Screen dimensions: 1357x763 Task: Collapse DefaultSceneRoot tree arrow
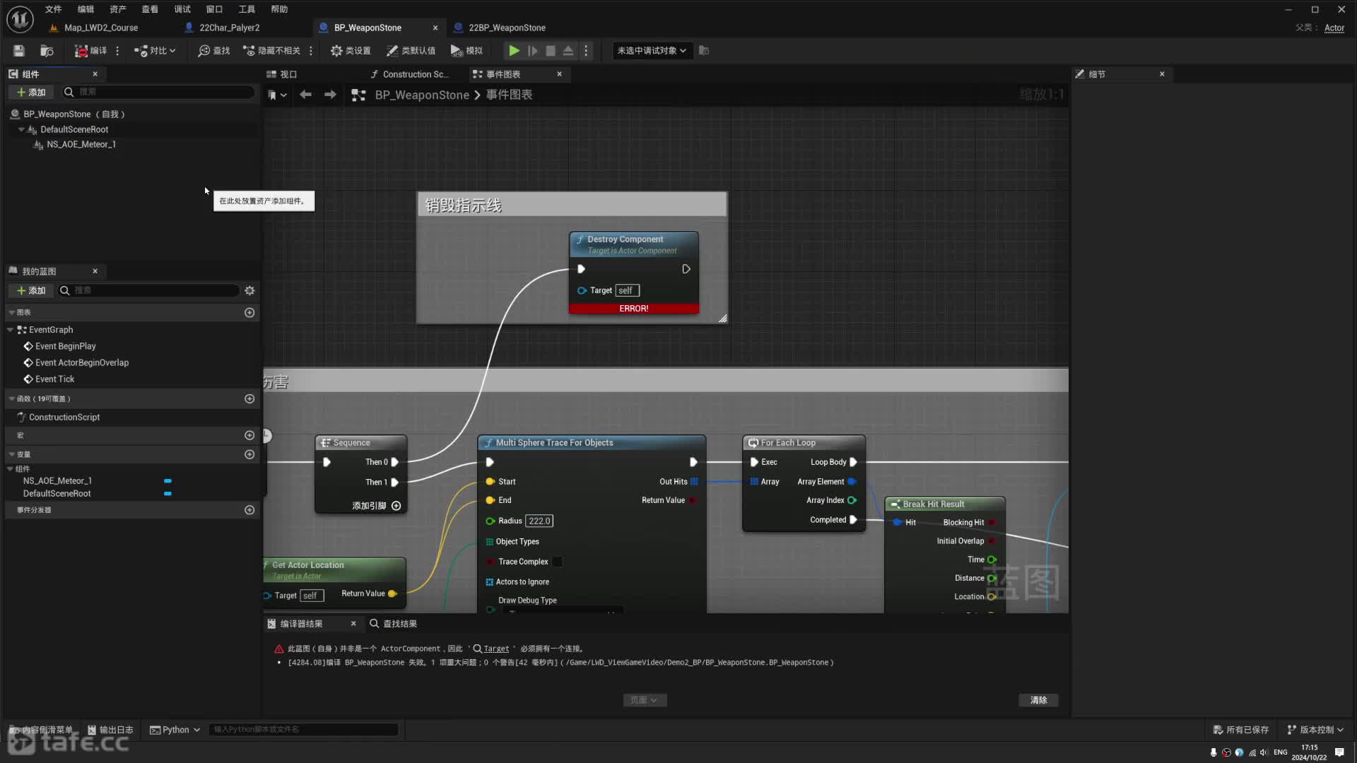click(x=21, y=129)
